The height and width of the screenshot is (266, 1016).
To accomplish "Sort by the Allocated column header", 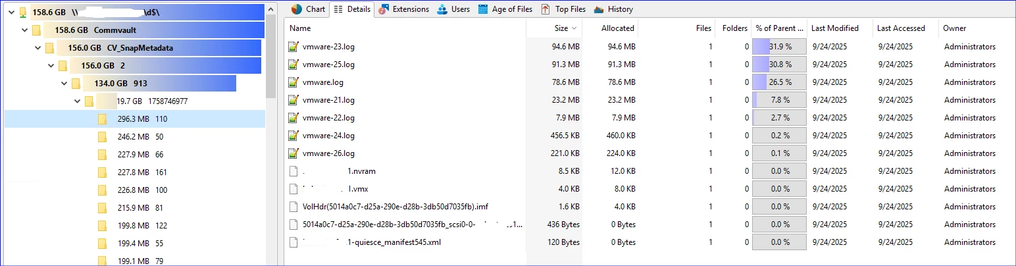I will tap(610, 28).
